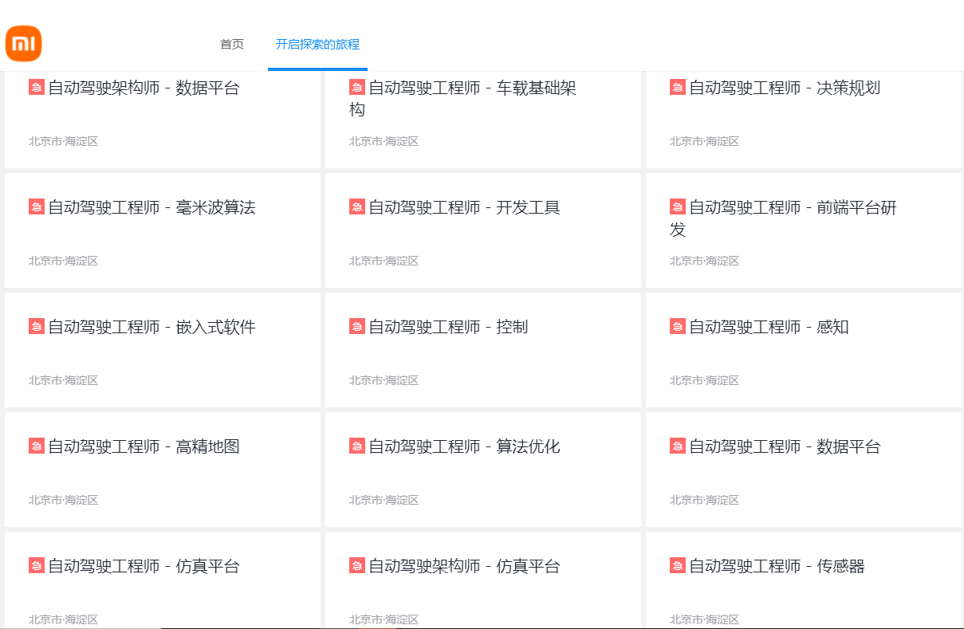View 自动驾驶工程师 - 仿真平台 position
Viewport: 964px width, 629px height.
pyautogui.click(x=144, y=567)
